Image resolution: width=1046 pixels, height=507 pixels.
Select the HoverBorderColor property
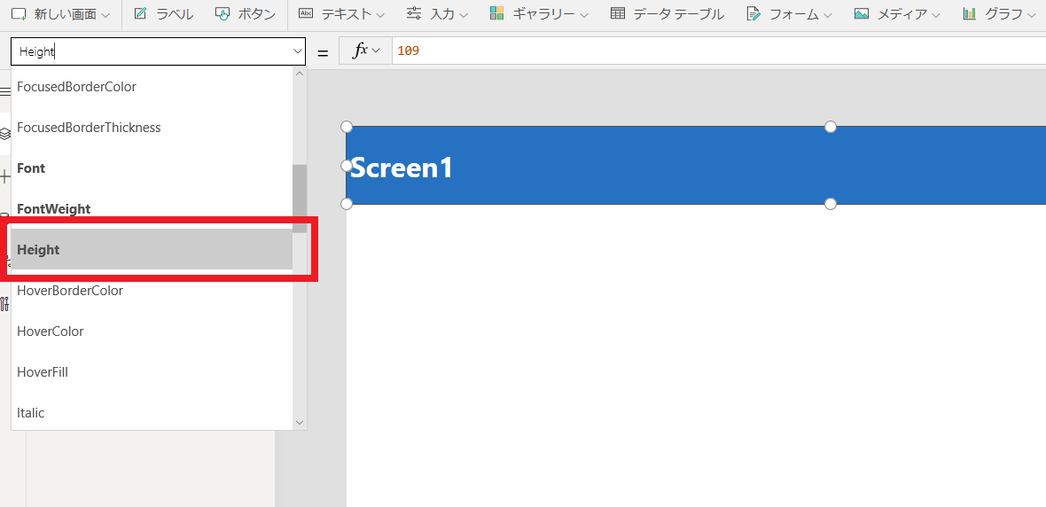click(x=152, y=291)
